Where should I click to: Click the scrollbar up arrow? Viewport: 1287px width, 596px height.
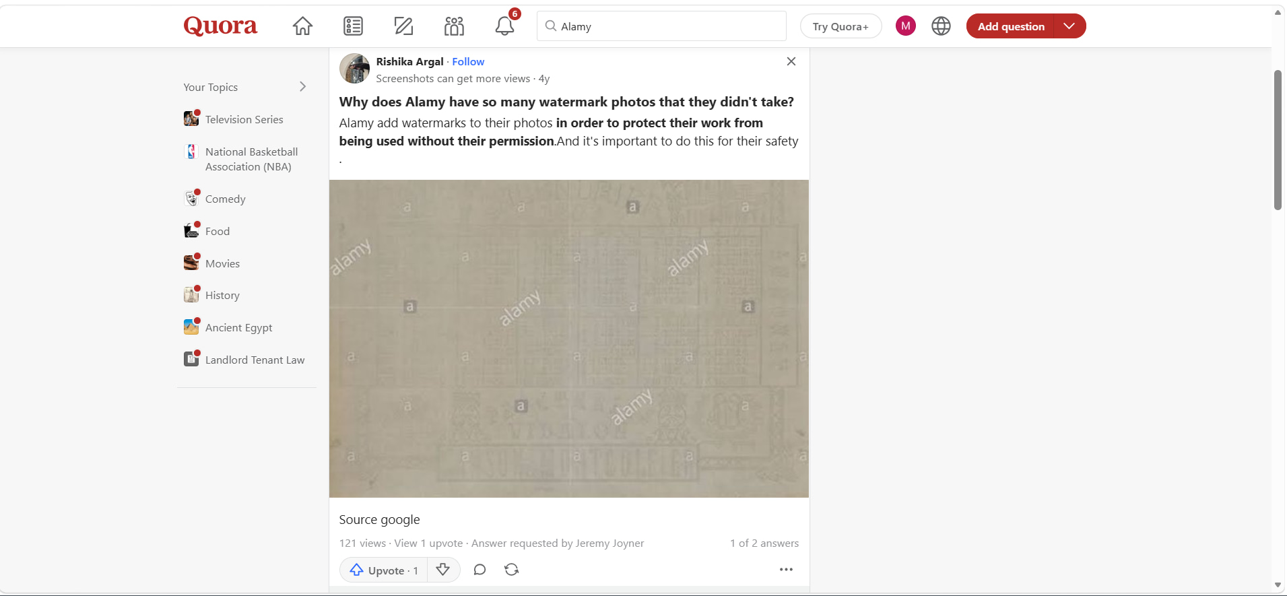tap(1278, 13)
